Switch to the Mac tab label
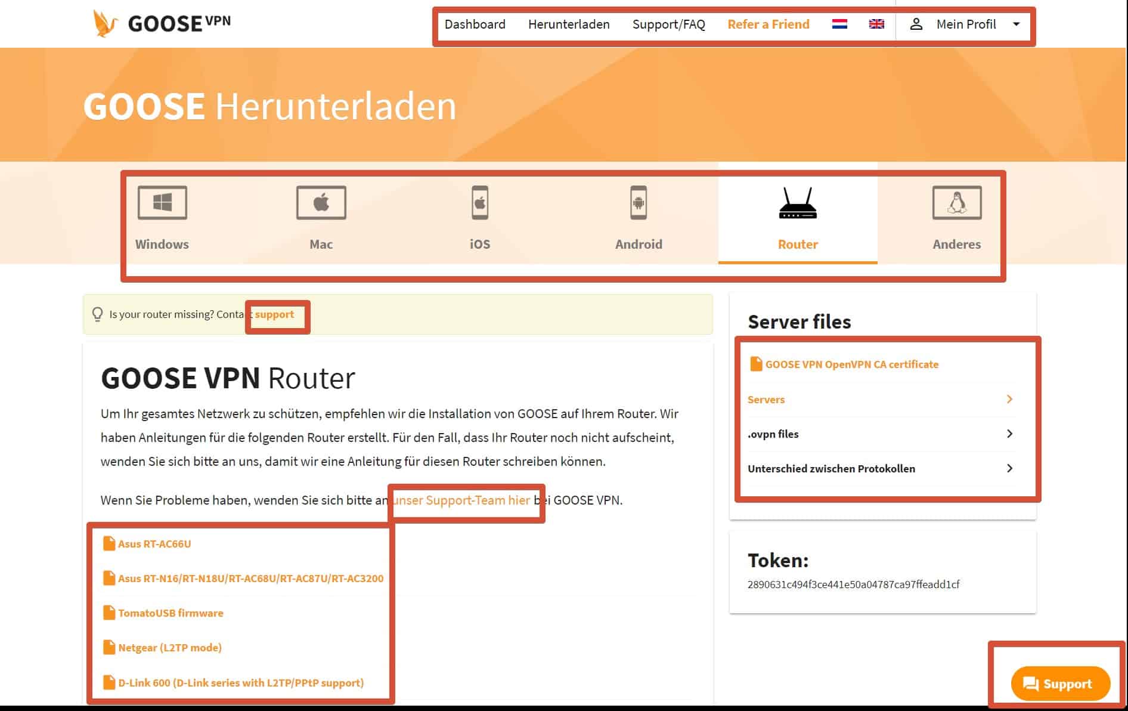The width and height of the screenshot is (1128, 711). pos(321,244)
